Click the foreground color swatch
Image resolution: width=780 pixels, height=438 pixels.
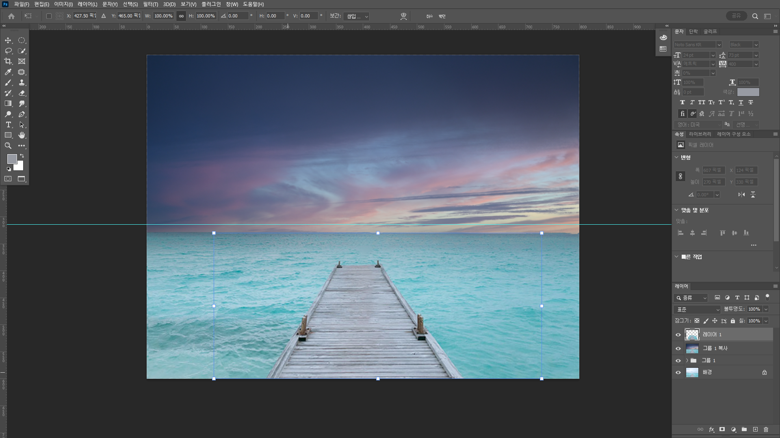[x=12, y=159]
